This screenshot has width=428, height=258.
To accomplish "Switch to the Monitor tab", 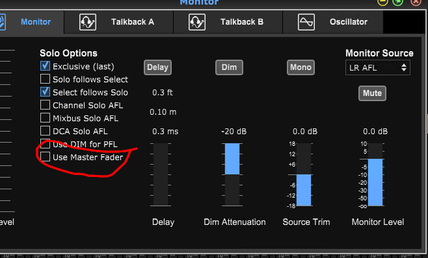I will [32, 22].
